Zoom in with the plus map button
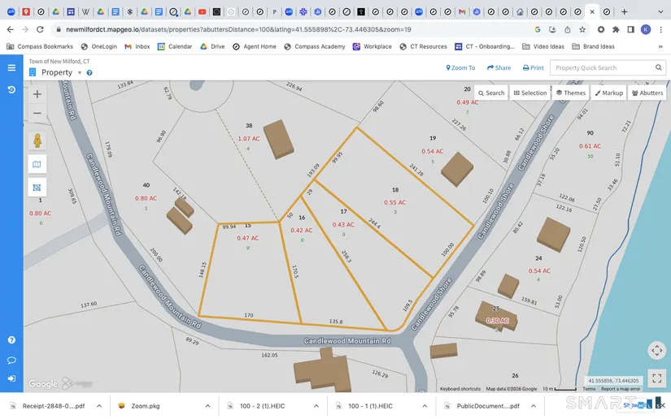Image resolution: width=671 pixels, height=419 pixels. 37,94
